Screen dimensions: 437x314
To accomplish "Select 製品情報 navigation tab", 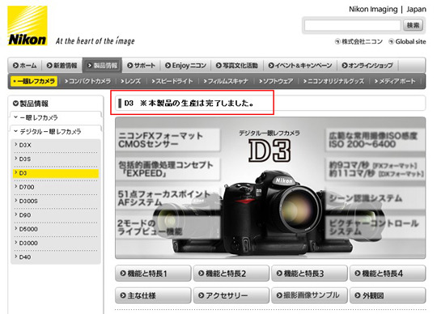I will (102, 66).
